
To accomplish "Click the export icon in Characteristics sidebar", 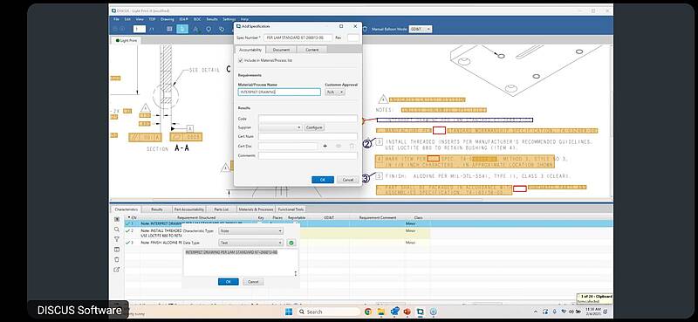I will point(117,270).
